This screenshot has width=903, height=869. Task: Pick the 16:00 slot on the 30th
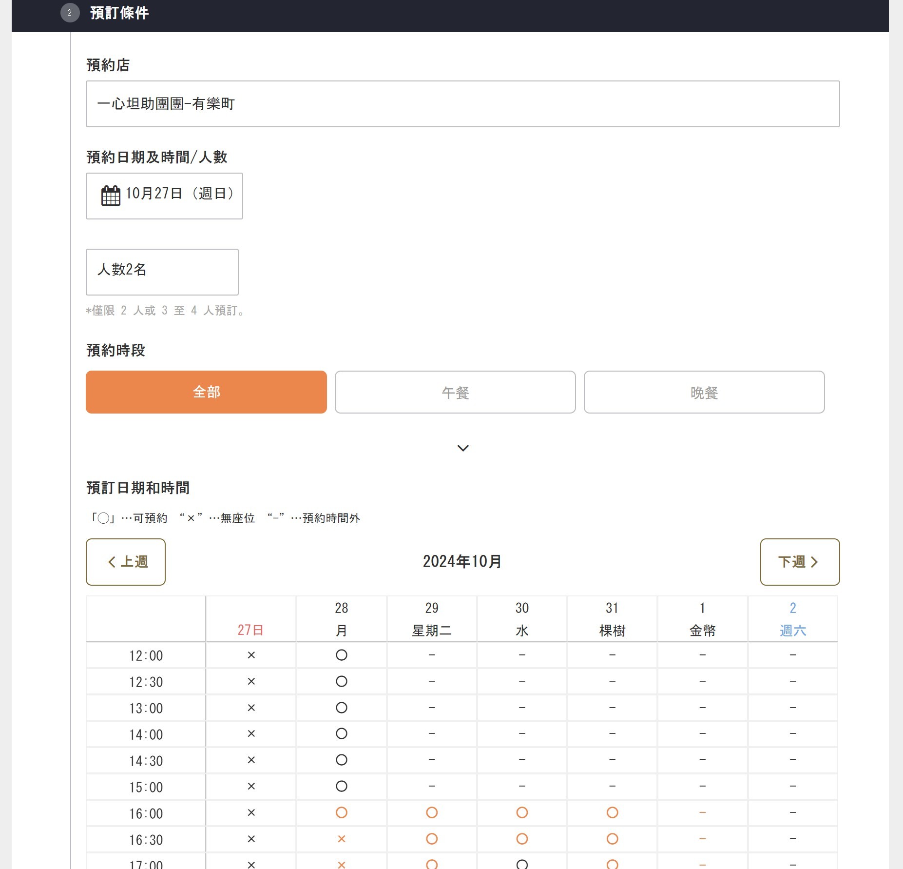[x=522, y=812]
